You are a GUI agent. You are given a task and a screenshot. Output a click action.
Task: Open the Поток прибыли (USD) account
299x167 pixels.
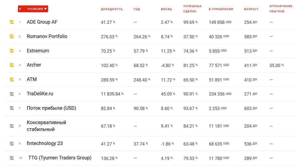(x=51, y=108)
